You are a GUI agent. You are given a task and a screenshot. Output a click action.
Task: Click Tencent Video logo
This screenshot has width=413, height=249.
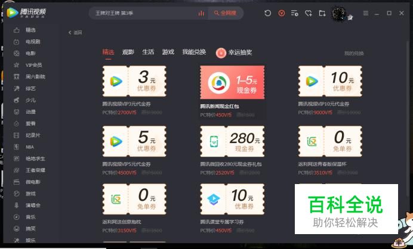coord(26,13)
